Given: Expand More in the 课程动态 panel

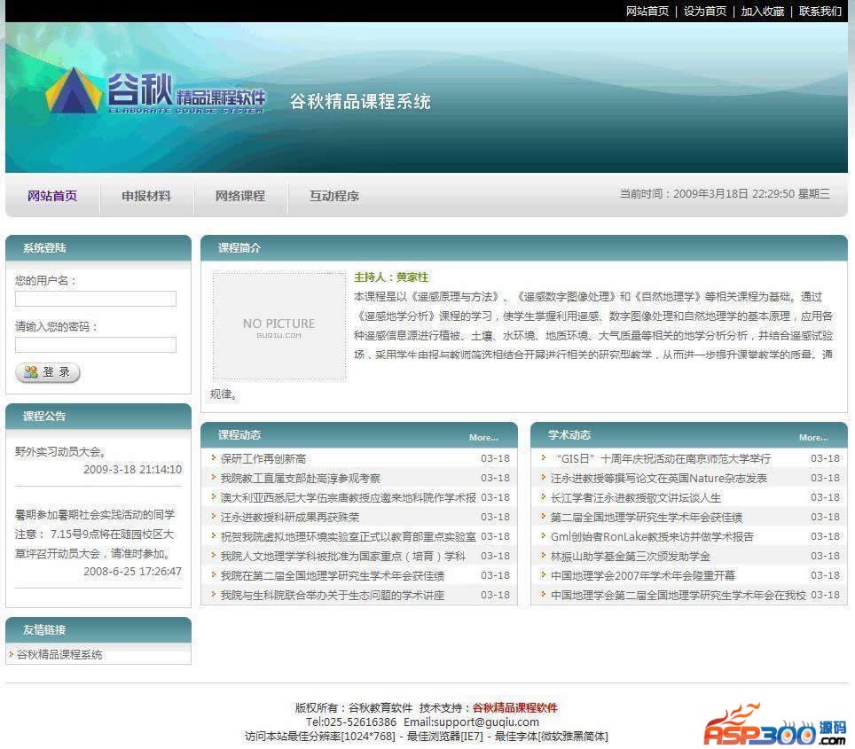Looking at the screenshot, I should click(483, 437).
